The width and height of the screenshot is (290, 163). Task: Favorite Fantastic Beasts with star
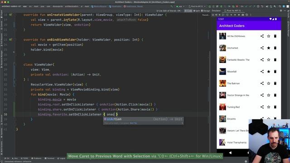click(x=269, y=60)
